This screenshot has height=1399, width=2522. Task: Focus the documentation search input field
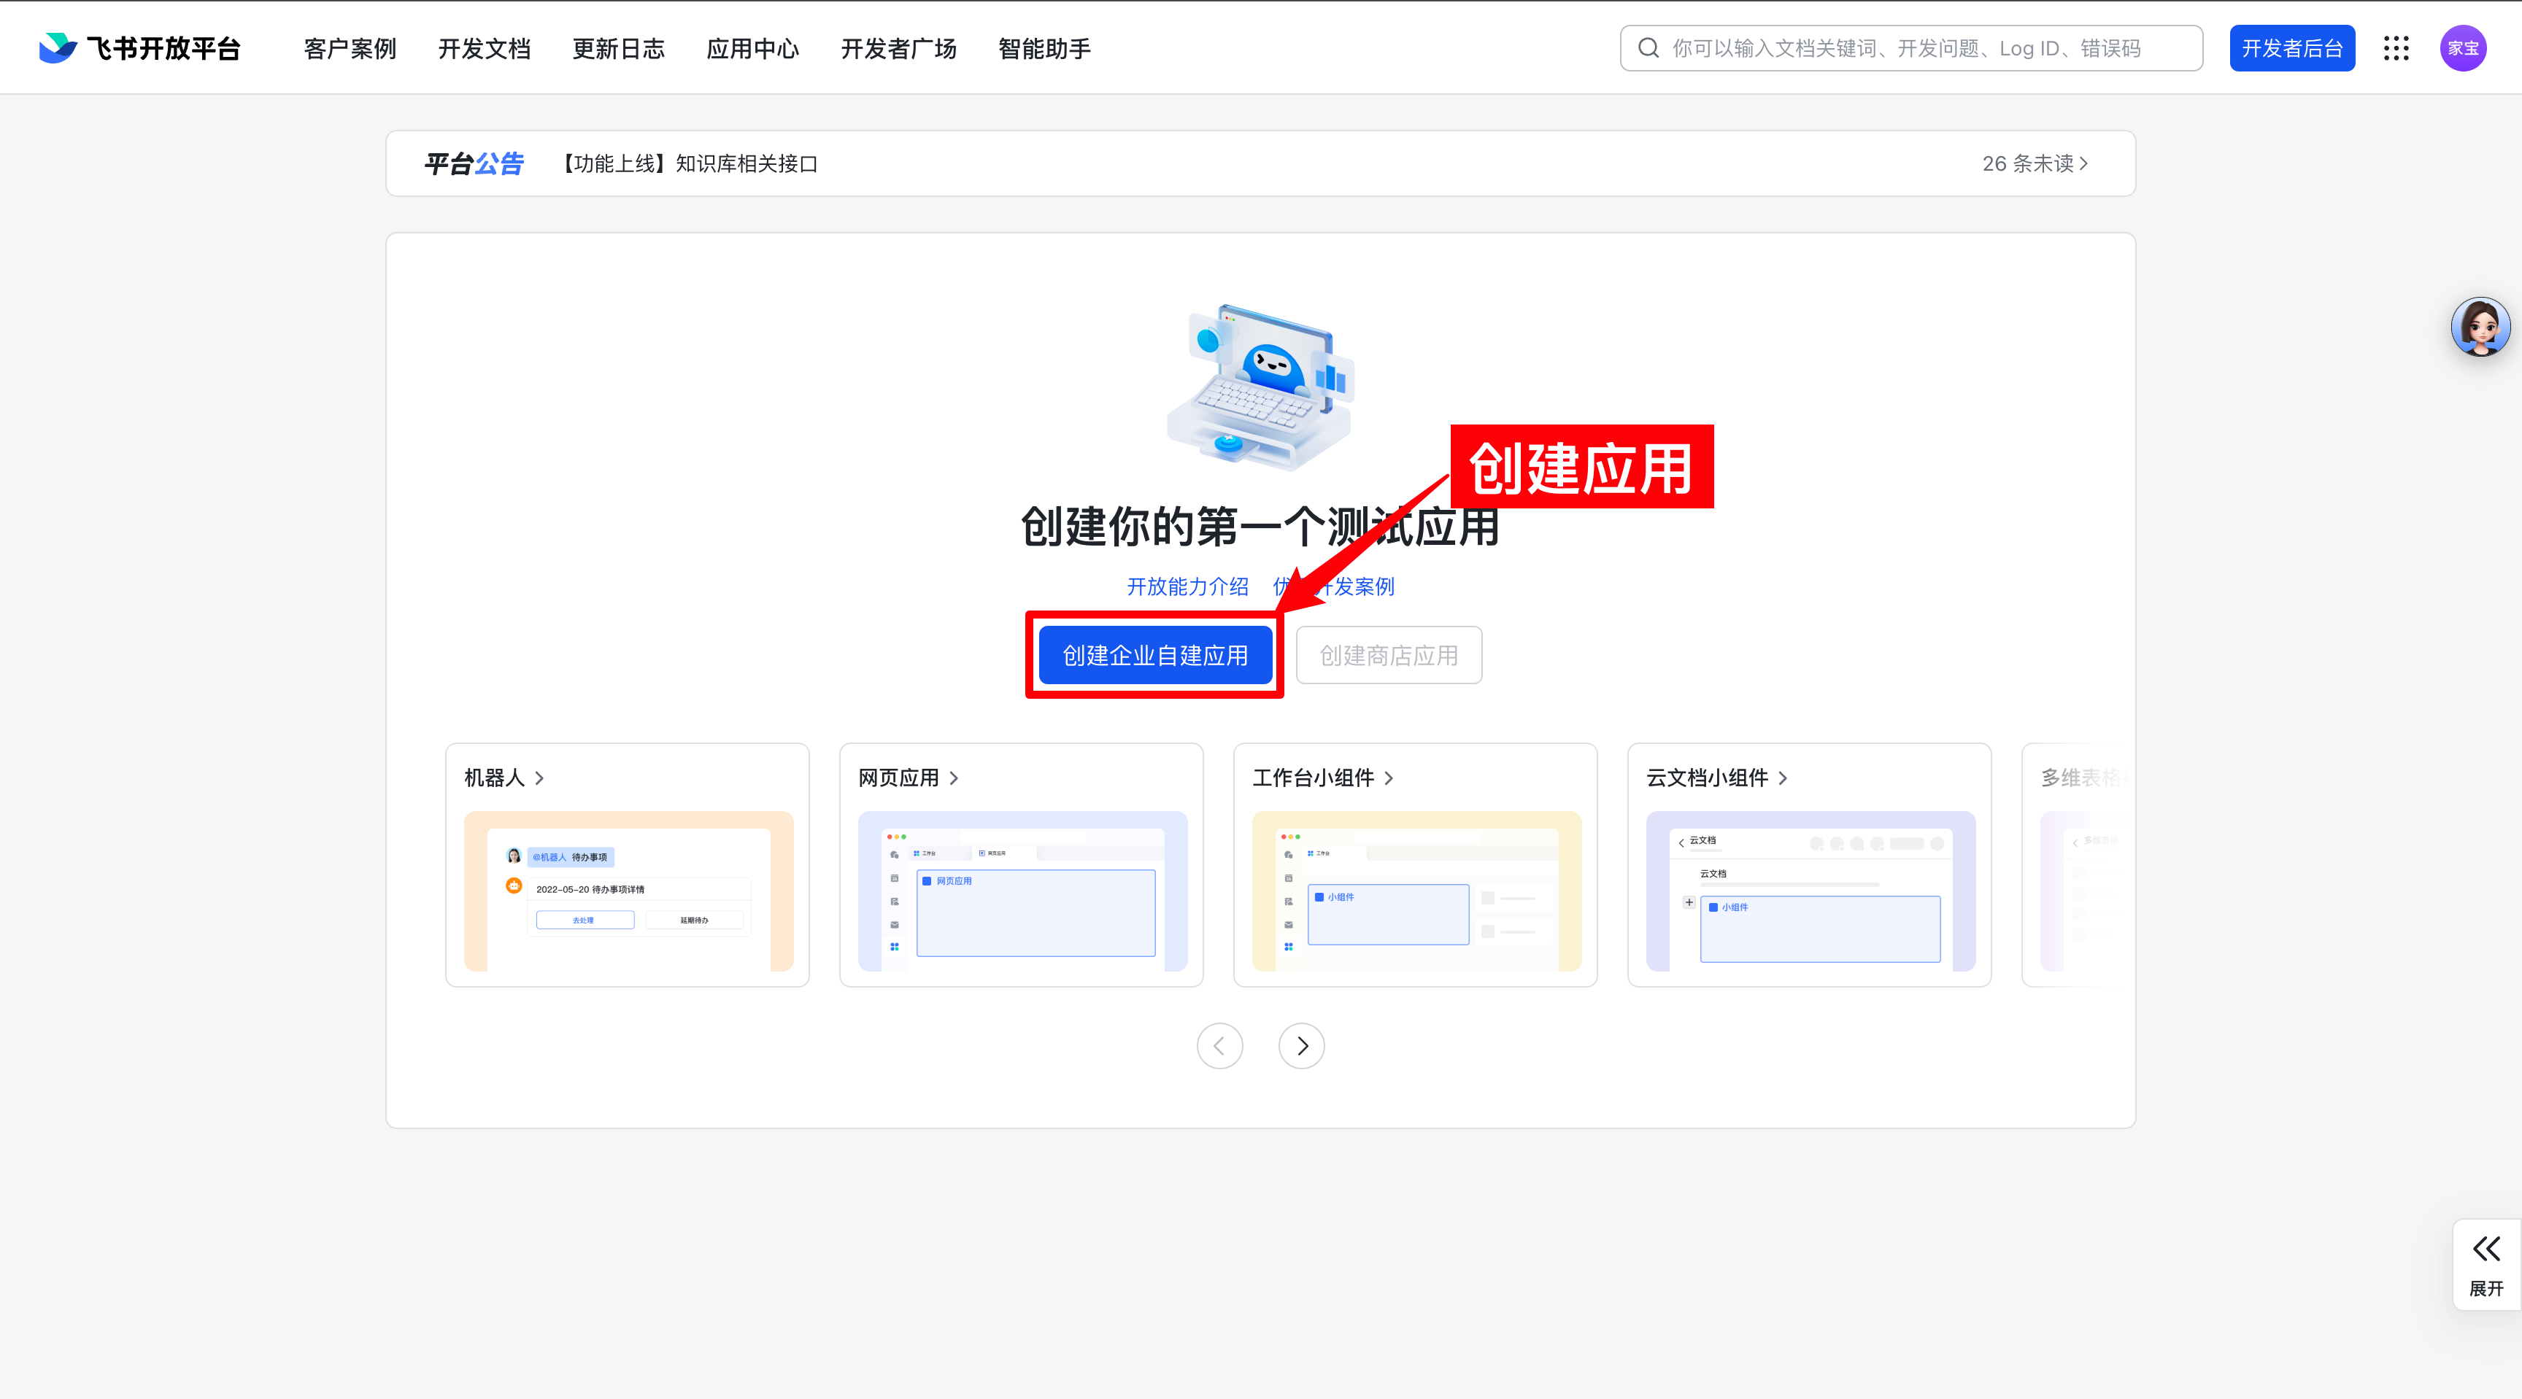tap(1911, 48)
